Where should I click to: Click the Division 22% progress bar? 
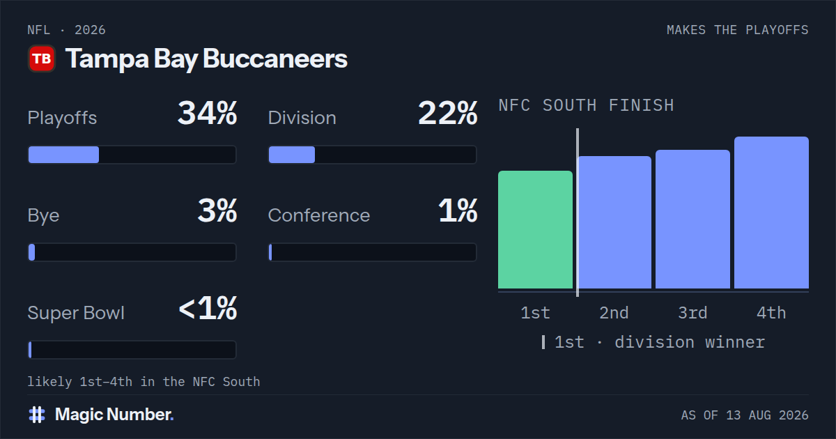373,155
